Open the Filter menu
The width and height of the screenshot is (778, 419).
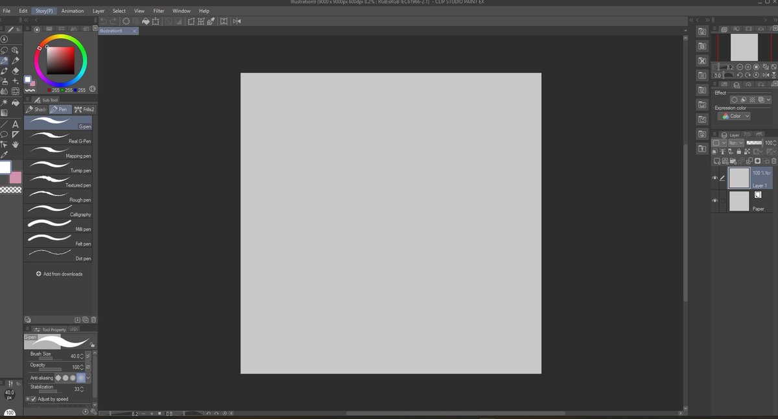point(159,11)
